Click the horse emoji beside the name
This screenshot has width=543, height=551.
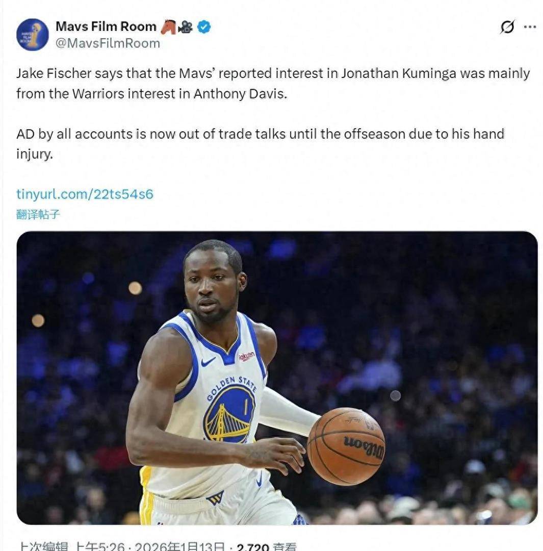168,27
